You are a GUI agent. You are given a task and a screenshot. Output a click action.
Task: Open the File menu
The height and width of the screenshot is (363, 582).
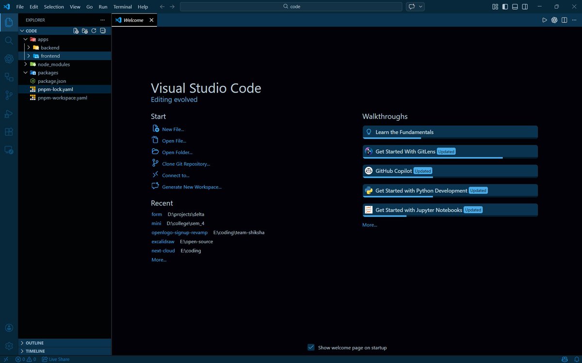(x=20, y=7)
